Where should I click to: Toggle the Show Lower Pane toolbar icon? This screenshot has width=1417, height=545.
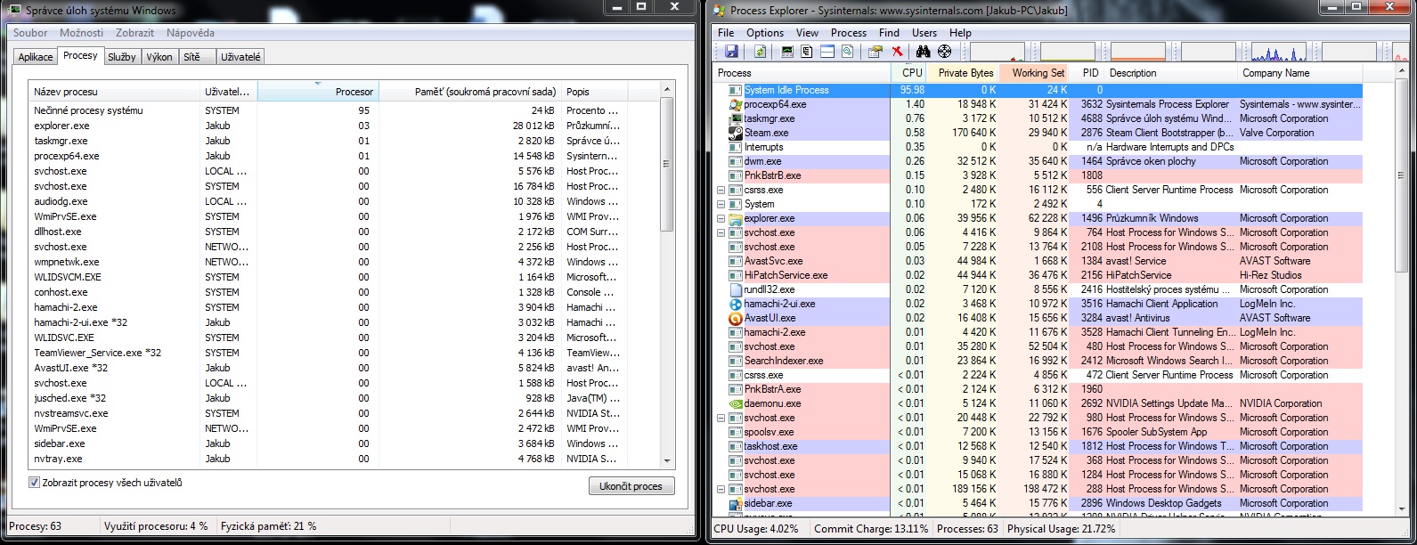pyautogui.click(x=827, y=52)
